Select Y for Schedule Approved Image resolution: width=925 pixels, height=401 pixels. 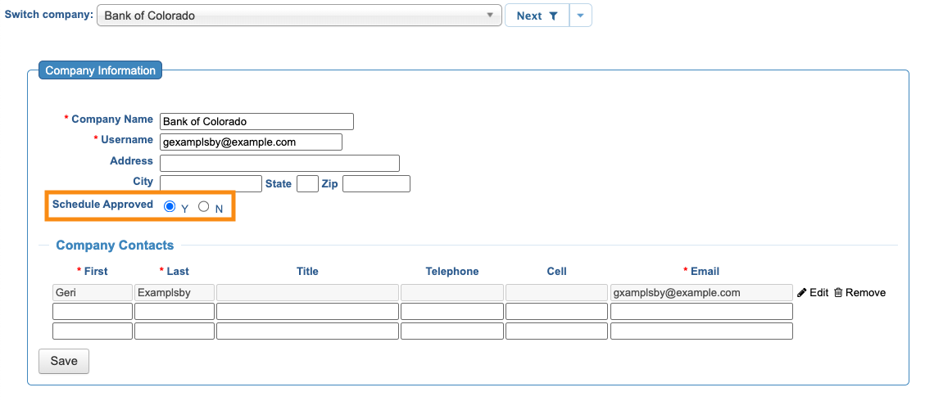(170, 207)
